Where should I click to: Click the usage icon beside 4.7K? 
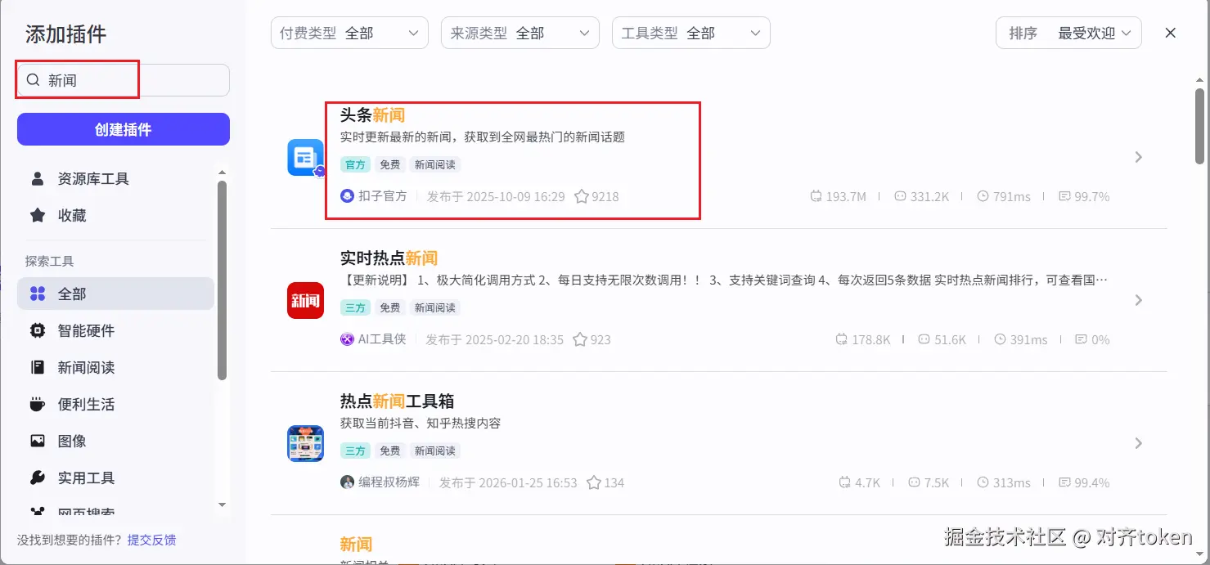click(845, 482)
